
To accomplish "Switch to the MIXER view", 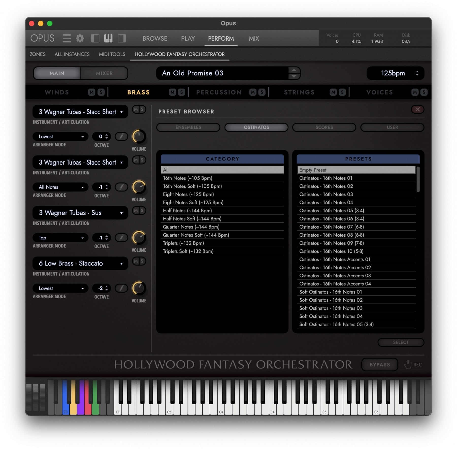I will [104, 73].
